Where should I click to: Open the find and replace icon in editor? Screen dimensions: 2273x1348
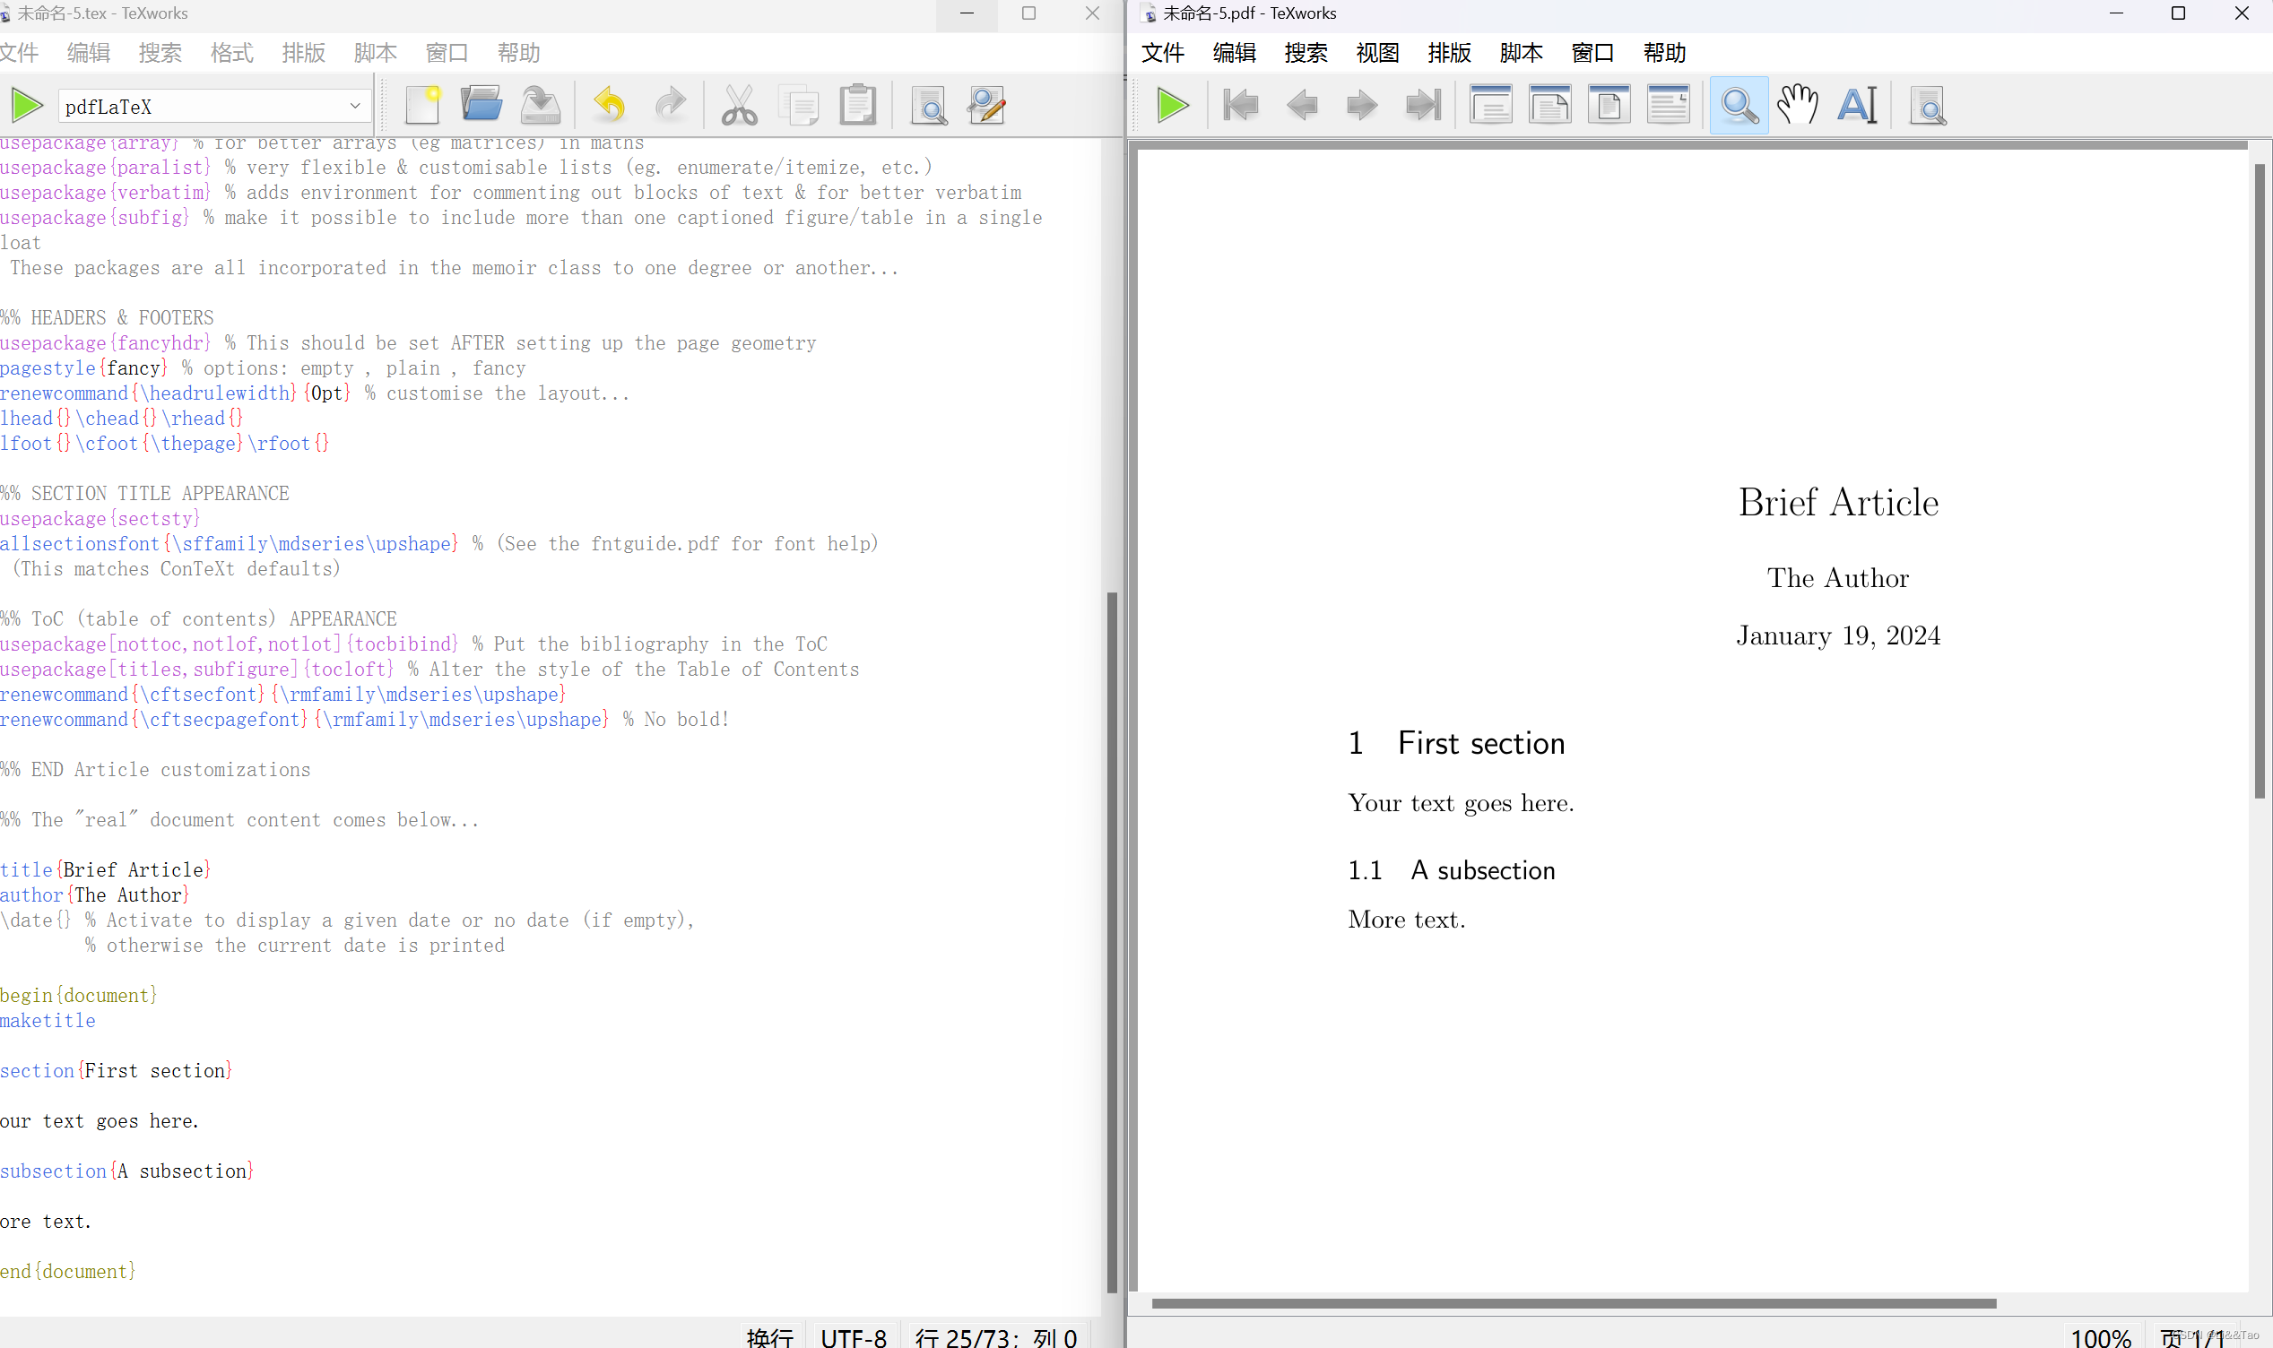click(985, 106)
